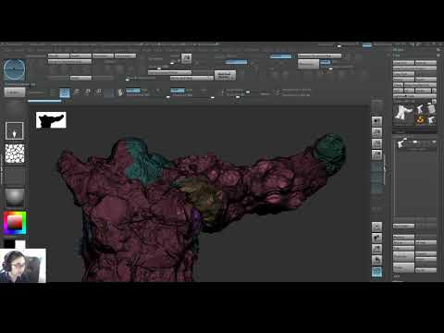This screenshot has height=333, width=444.
Task: Click the blue progress slider below left toolbar
Action: coord(44,101)
